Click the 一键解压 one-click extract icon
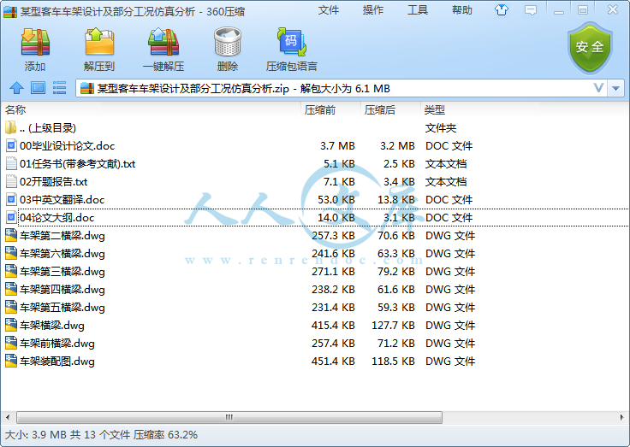This screenshot has width=630, height=447. click(x=163, y=42)
